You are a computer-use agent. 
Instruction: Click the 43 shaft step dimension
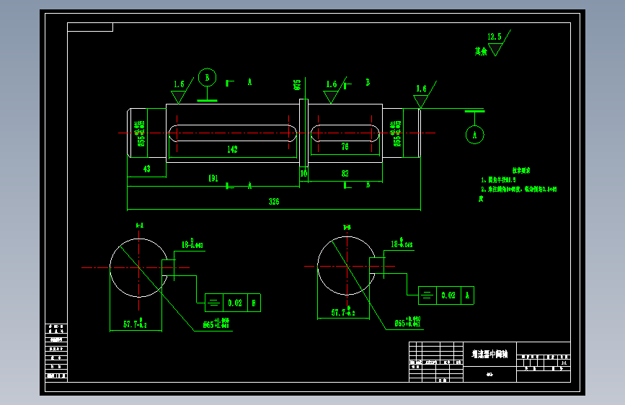coord(146,169)
